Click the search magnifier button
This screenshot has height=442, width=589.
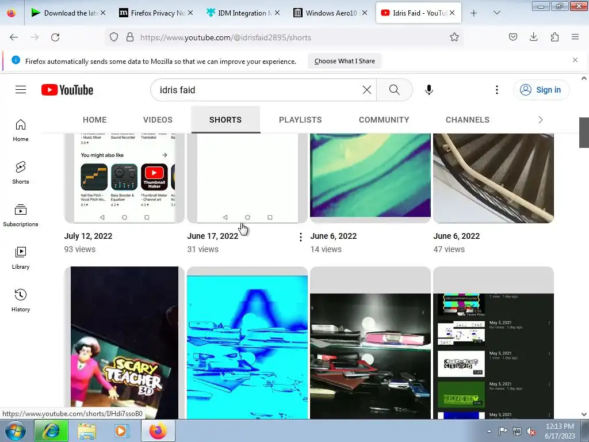point(394,90)
